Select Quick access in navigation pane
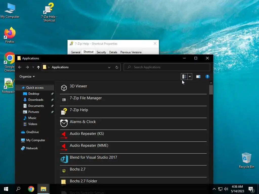This screenshot has width=259, height=194. click(x=35, y=88)
